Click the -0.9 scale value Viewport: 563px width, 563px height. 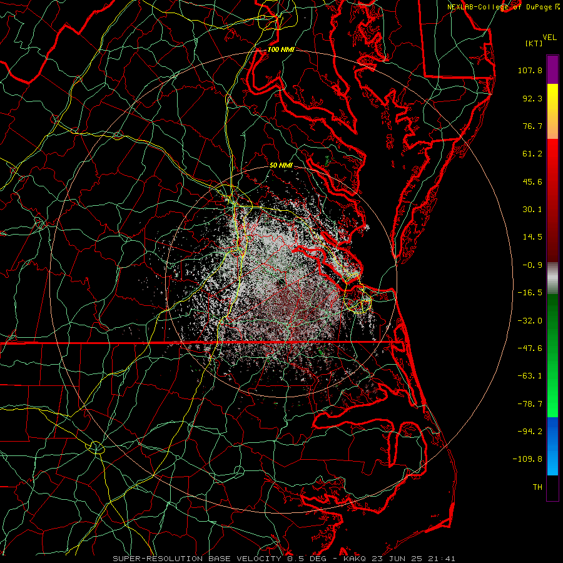[532, 265]
